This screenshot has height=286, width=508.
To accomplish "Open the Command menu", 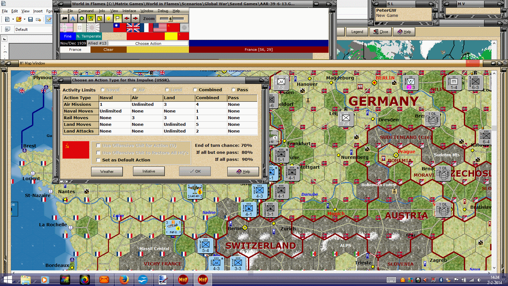I will (86, 11).
